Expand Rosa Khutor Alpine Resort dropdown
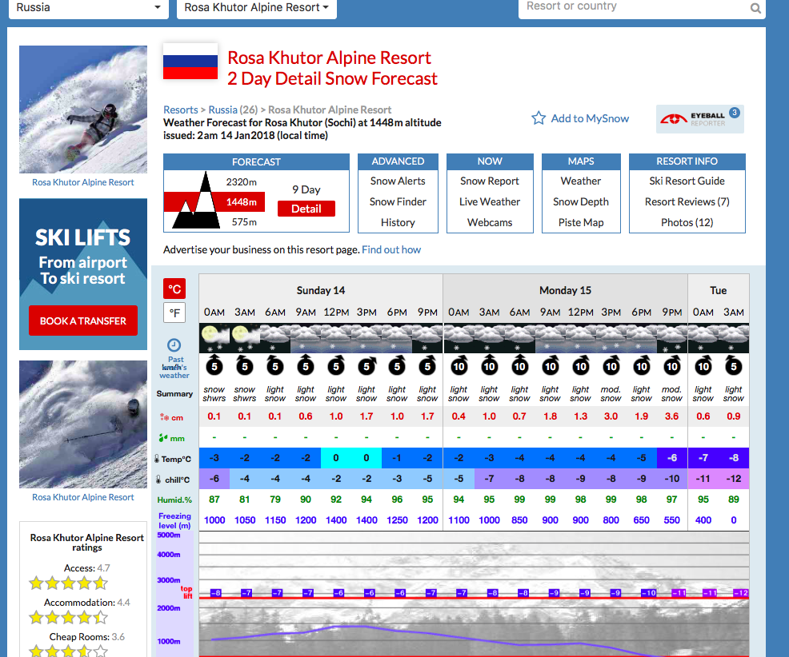The height and width of the screenshot is (657, 789). tap(256, 7)
